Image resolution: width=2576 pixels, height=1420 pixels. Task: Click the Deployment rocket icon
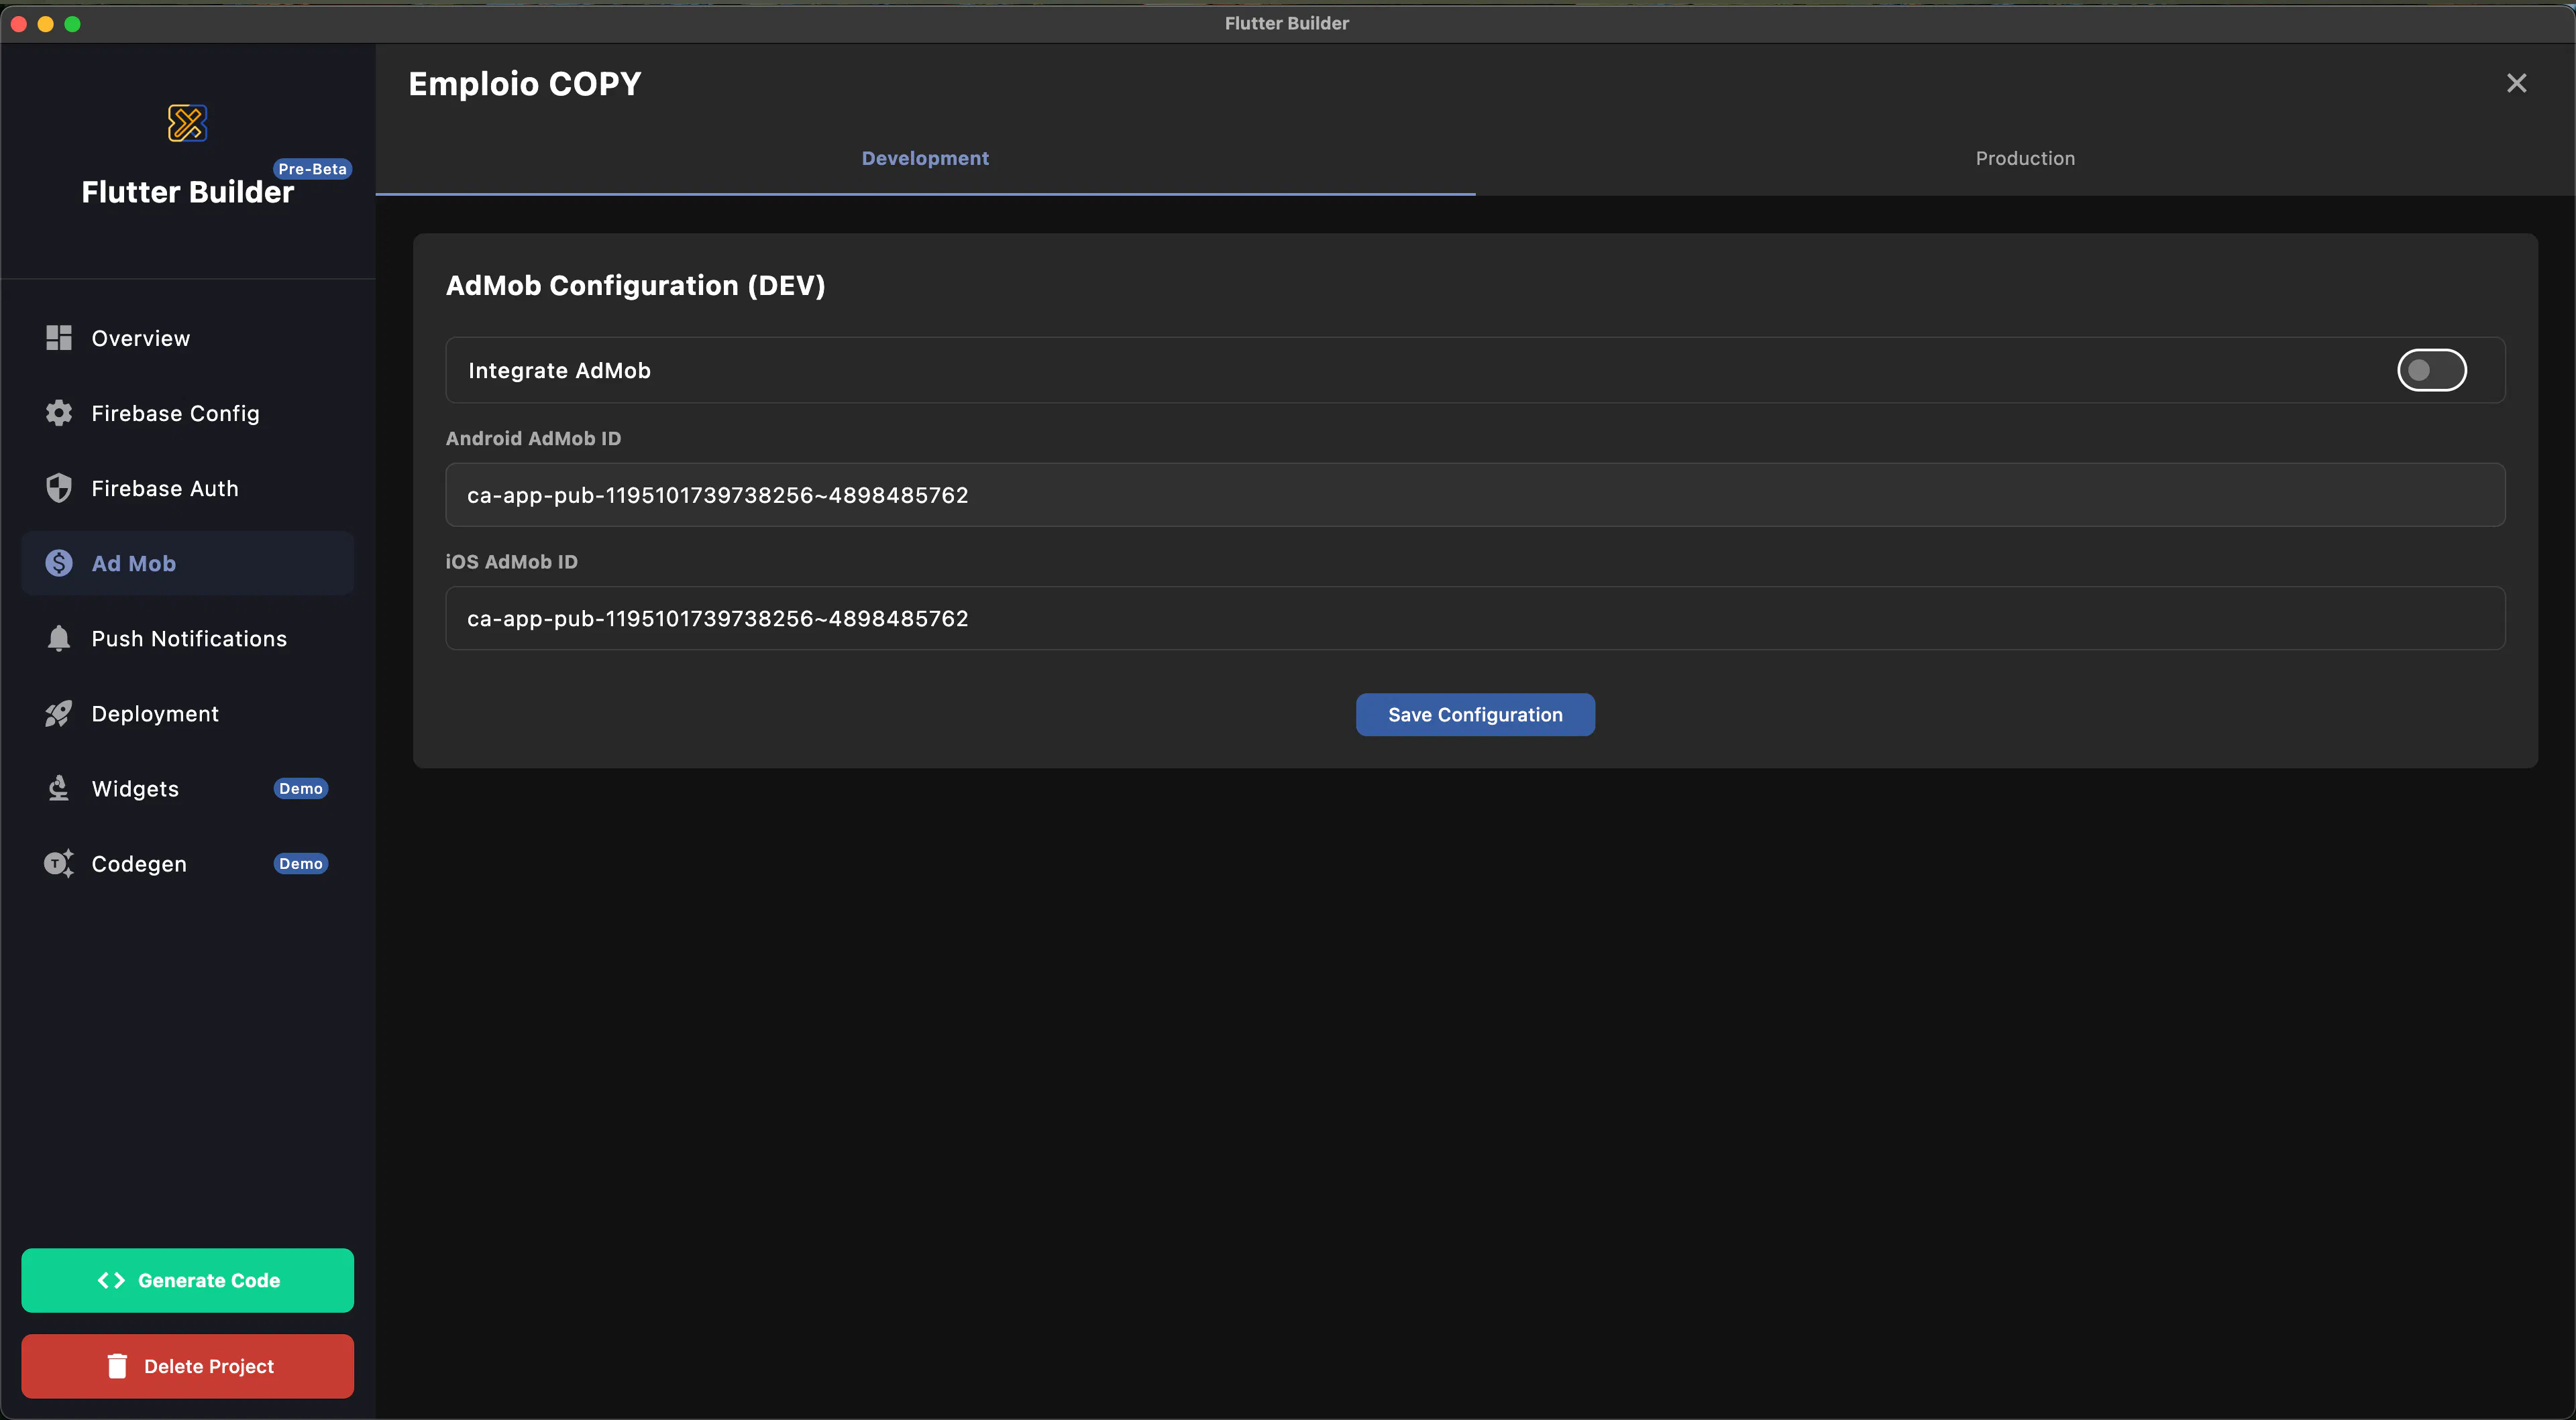point(59,713)
